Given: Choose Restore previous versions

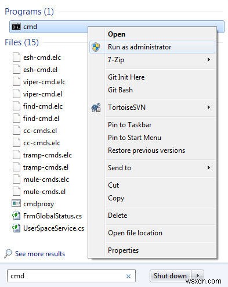Looking at the screenshot, I should click(x=146, y=150).
